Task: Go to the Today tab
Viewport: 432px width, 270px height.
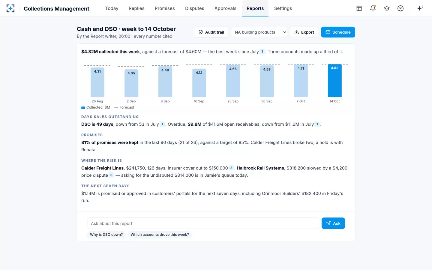Action: pos(112,8)
